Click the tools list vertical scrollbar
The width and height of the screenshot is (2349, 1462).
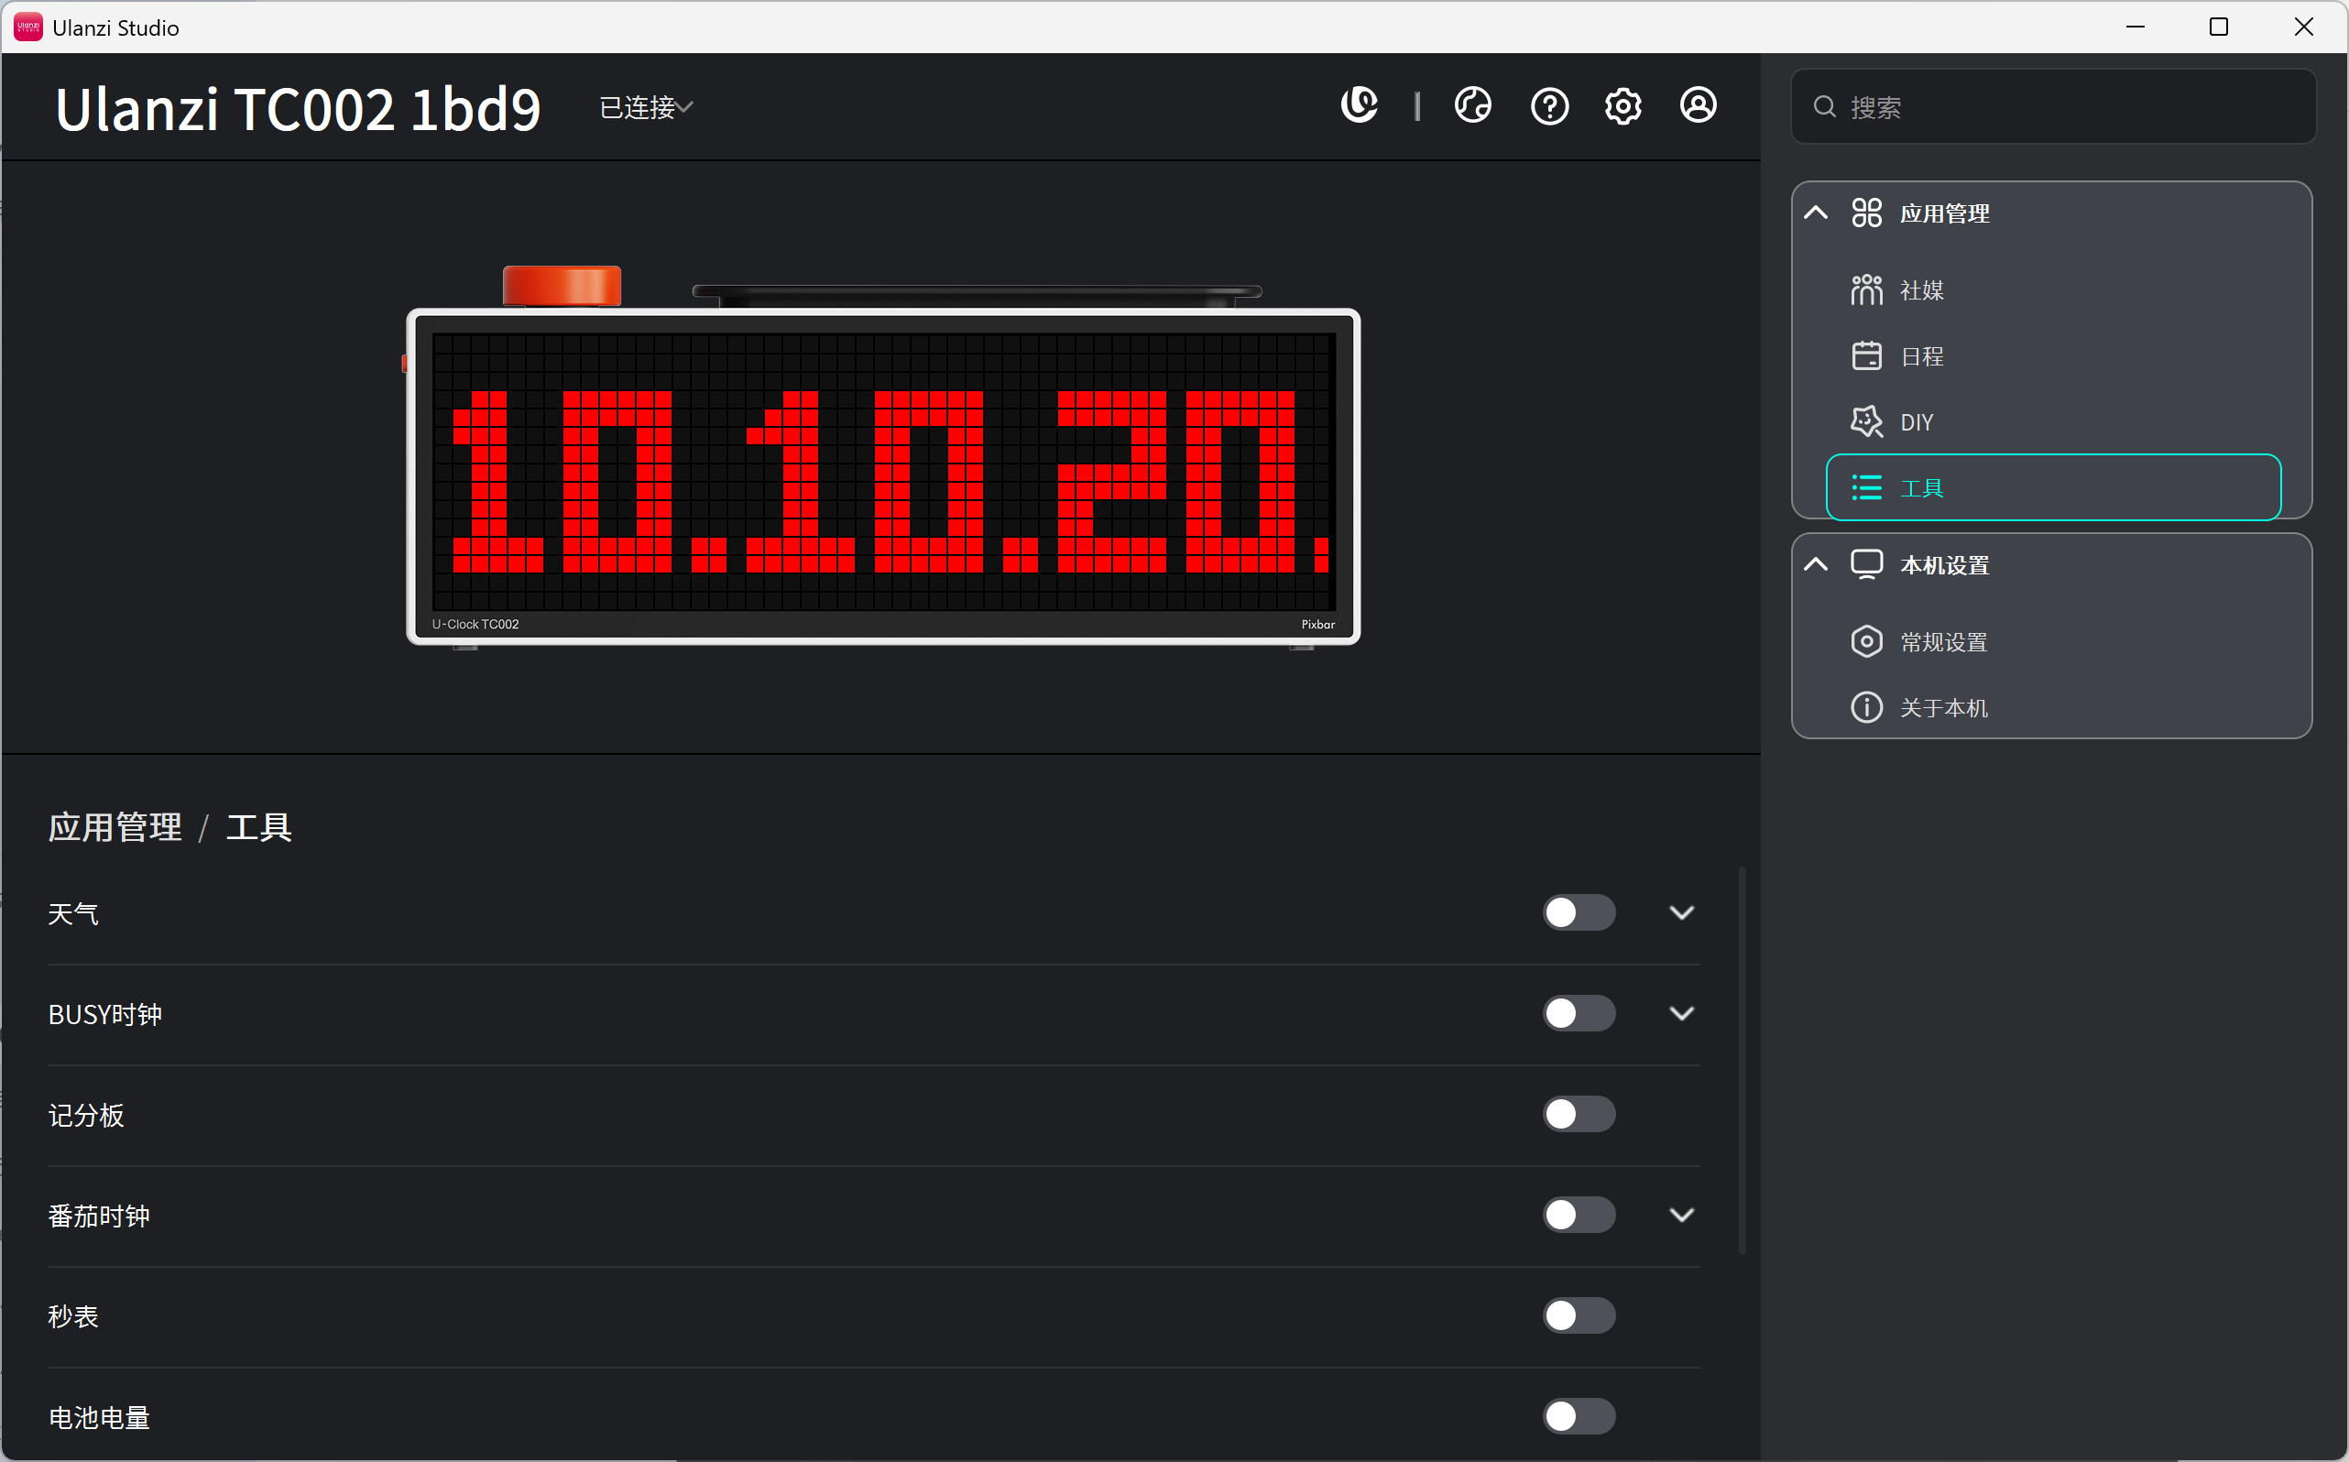coord(1742,1061)
